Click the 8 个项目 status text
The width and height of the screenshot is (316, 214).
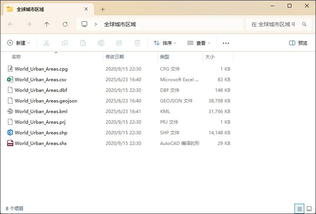(x=14, y=208)
